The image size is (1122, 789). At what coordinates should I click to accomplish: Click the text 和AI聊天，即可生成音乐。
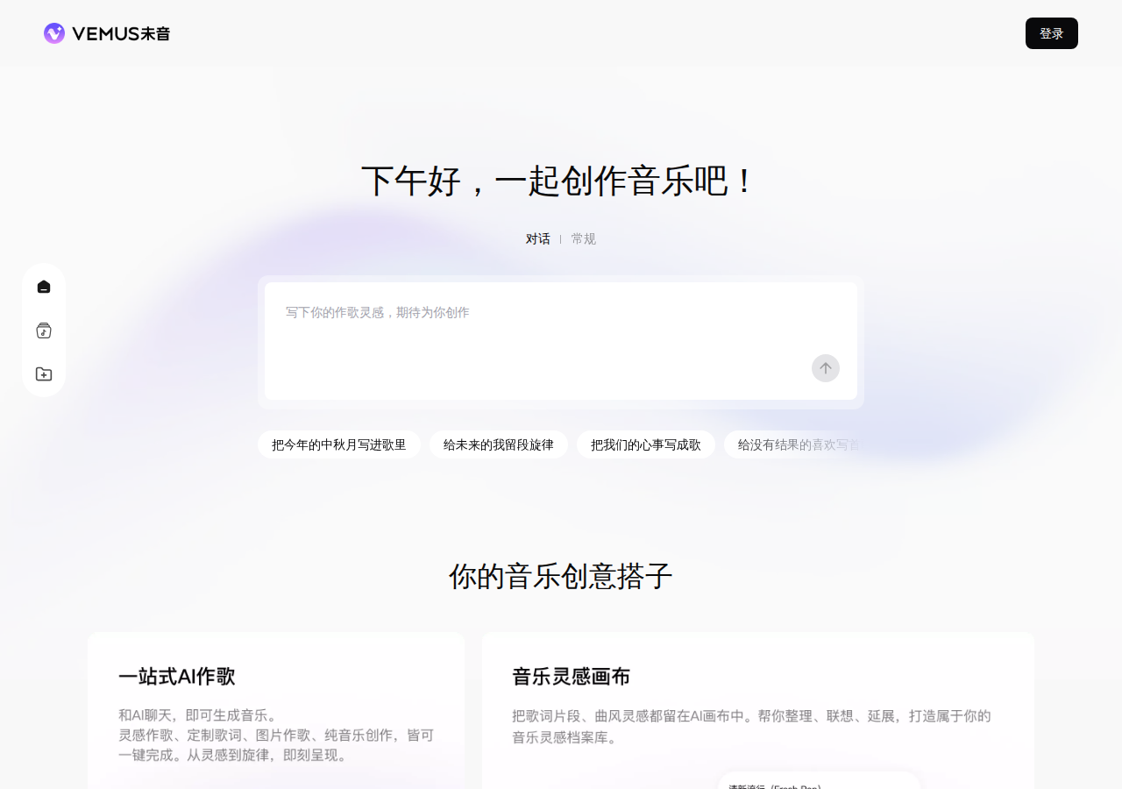click(198, 715)
